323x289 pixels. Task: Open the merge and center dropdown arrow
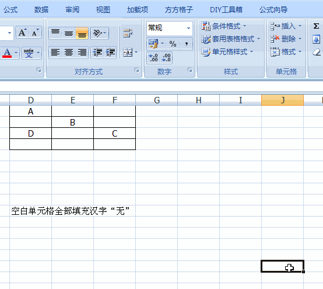pyautogui.click(x=136, y=52)
